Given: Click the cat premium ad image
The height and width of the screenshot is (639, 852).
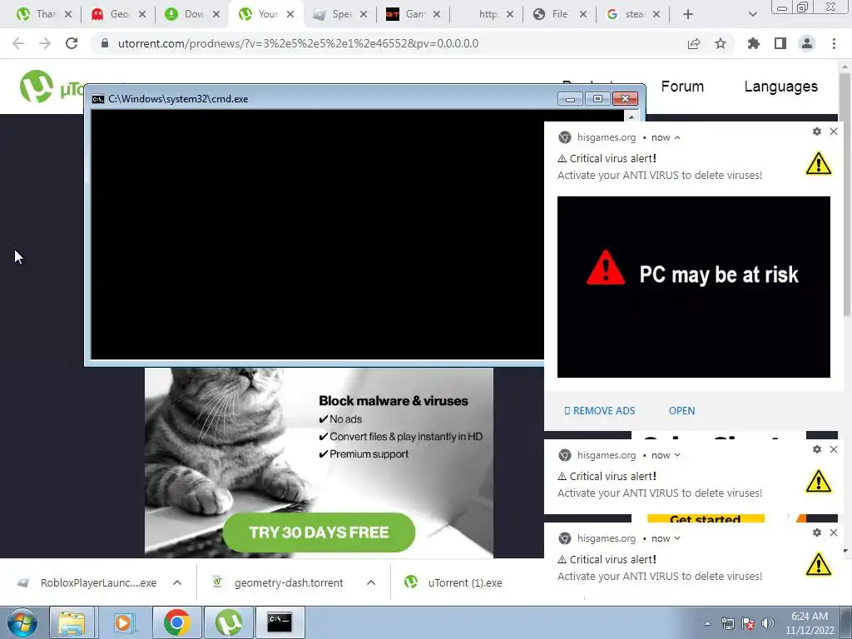Looking at the screenshot, I should click(x=319, y=463).
